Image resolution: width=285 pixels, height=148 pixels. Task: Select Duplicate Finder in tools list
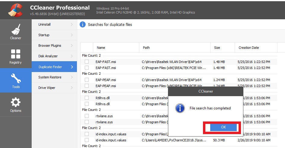pos(54,67)
